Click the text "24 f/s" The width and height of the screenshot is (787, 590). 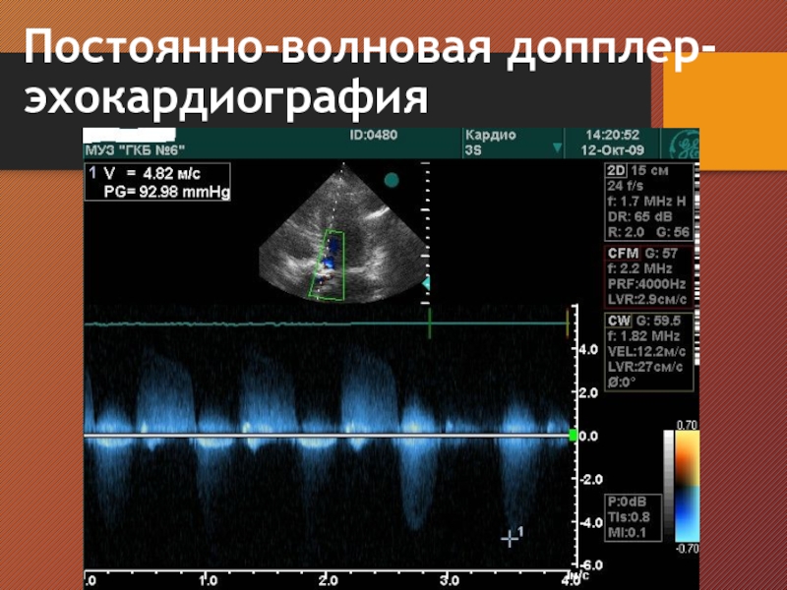tap(626, 186)
